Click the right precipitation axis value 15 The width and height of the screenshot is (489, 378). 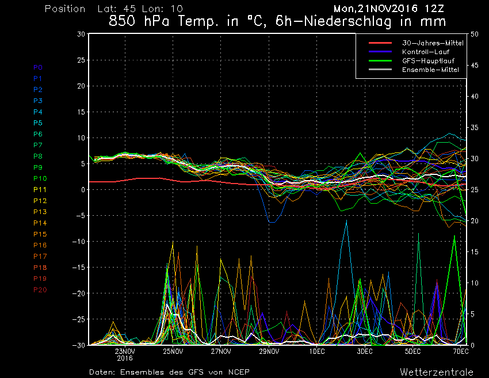pos(475,252)
